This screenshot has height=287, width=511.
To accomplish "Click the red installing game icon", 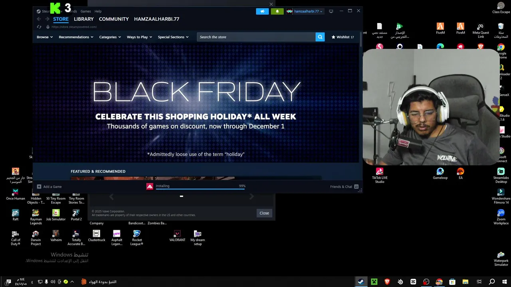I will click(x=150, y=186).
